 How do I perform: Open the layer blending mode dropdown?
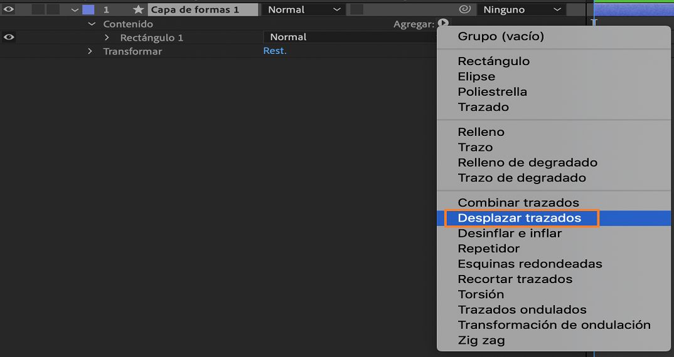[x=304, y=10]
